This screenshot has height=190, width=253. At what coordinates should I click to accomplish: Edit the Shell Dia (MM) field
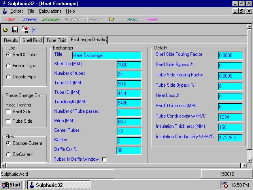coord(129,65)
